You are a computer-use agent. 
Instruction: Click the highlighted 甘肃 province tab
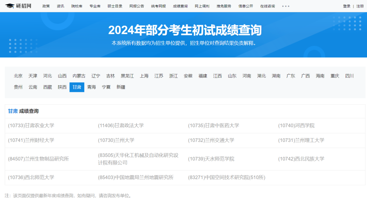[77, 87]
